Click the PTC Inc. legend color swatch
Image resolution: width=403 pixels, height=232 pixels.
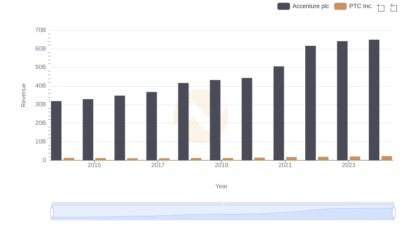coord(341,6)
